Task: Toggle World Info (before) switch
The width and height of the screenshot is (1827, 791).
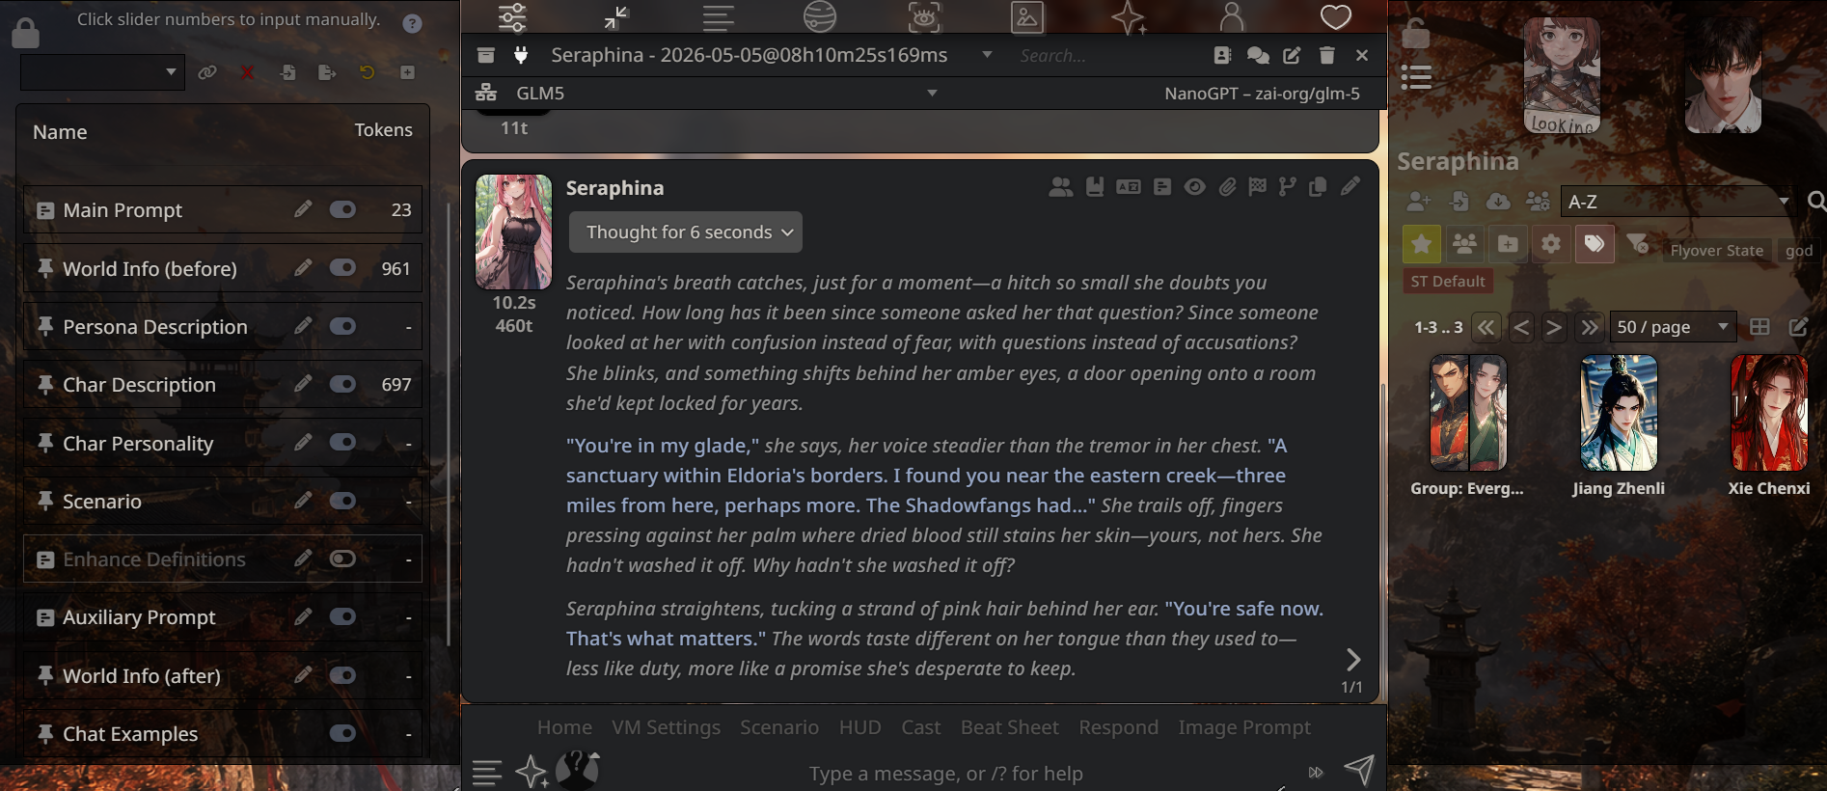Action: tap(342, 267)
